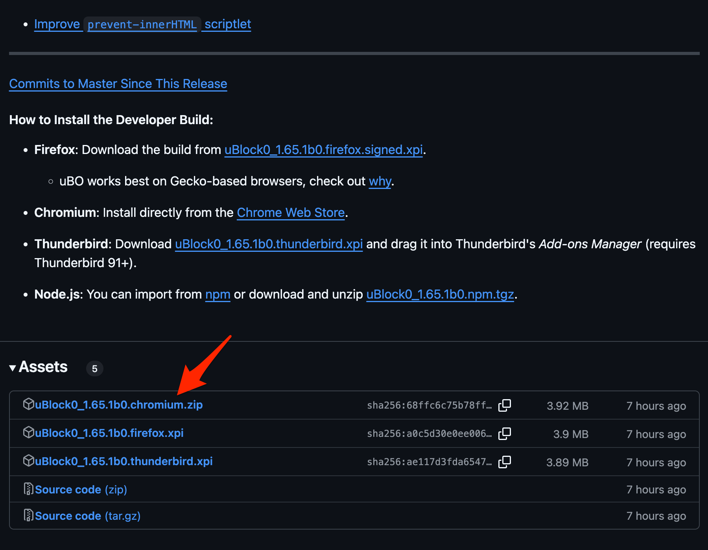Image resolution: width=708 pixels, height=550 pixels.
Task: Visit the Chrome Web Store link
Action: pos(291,213)
